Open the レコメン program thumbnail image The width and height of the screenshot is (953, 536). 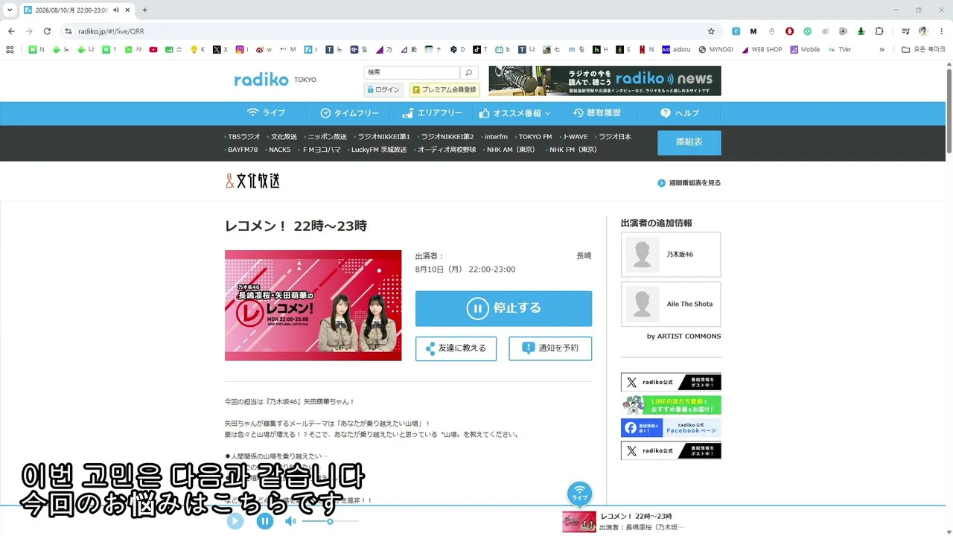coord(313,305)
